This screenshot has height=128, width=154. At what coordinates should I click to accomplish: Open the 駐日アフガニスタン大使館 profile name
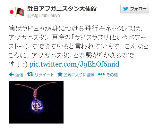(x=62, y=9)
